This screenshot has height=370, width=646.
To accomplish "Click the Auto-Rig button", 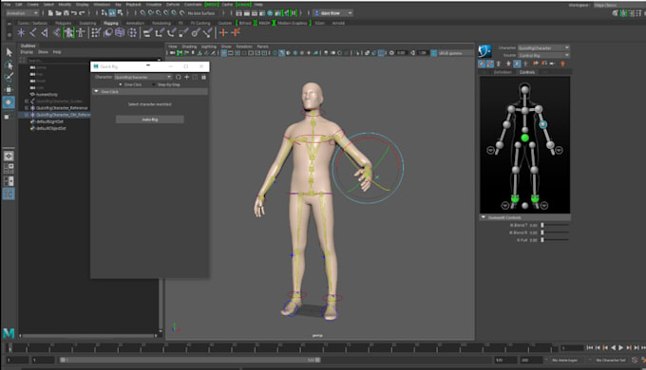I will coord(149,120).
